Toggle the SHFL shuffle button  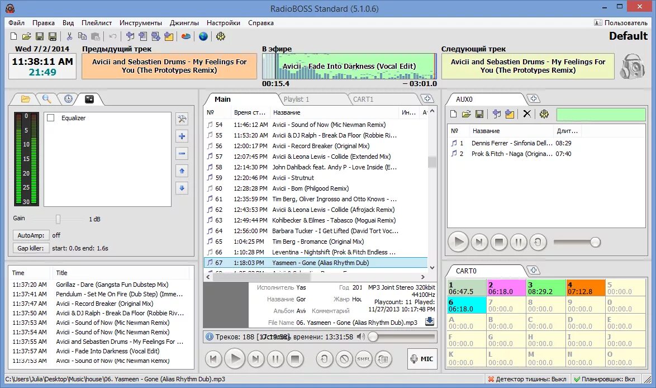[364, 359]
